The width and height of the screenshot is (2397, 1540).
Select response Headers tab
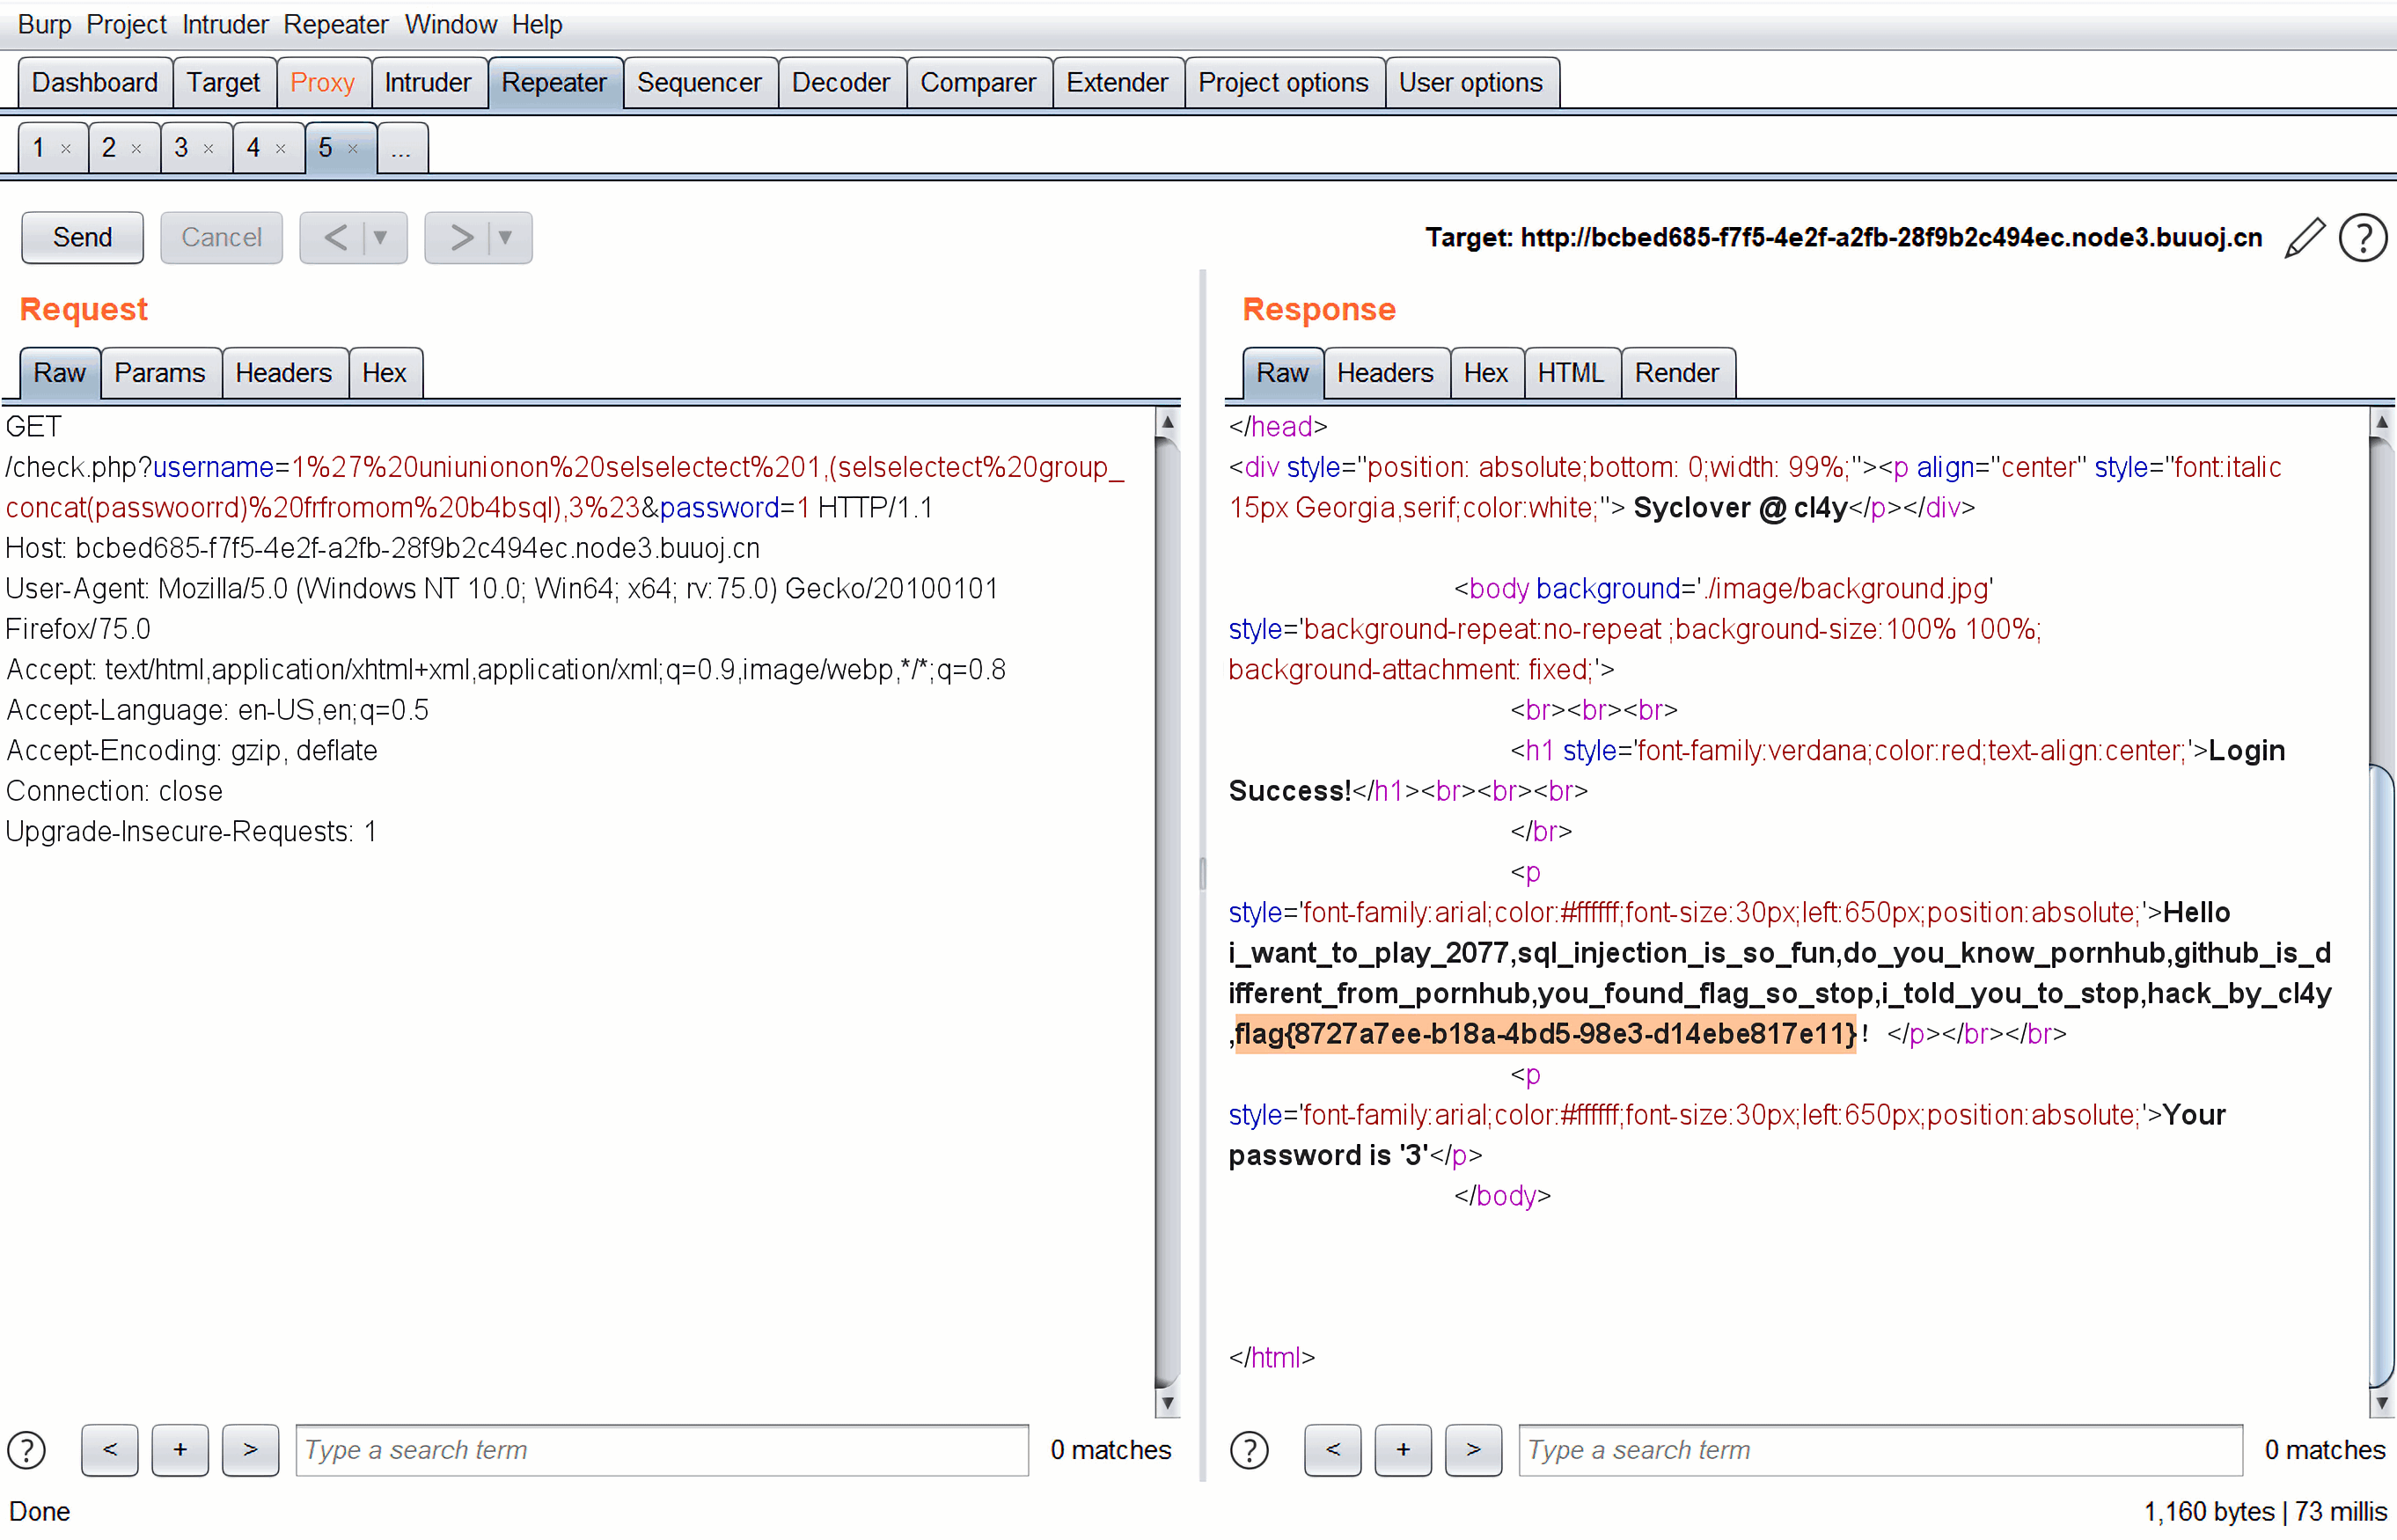1385,373
